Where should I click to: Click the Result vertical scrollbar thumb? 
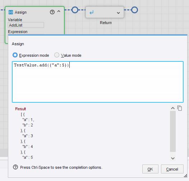[173, 131]
